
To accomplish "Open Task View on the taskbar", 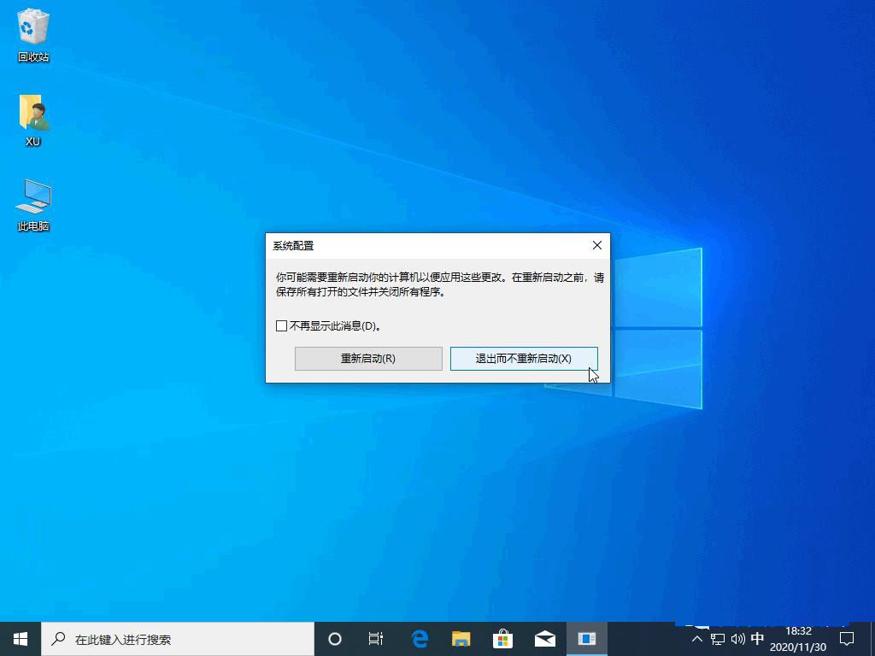I will coord(376,639).
